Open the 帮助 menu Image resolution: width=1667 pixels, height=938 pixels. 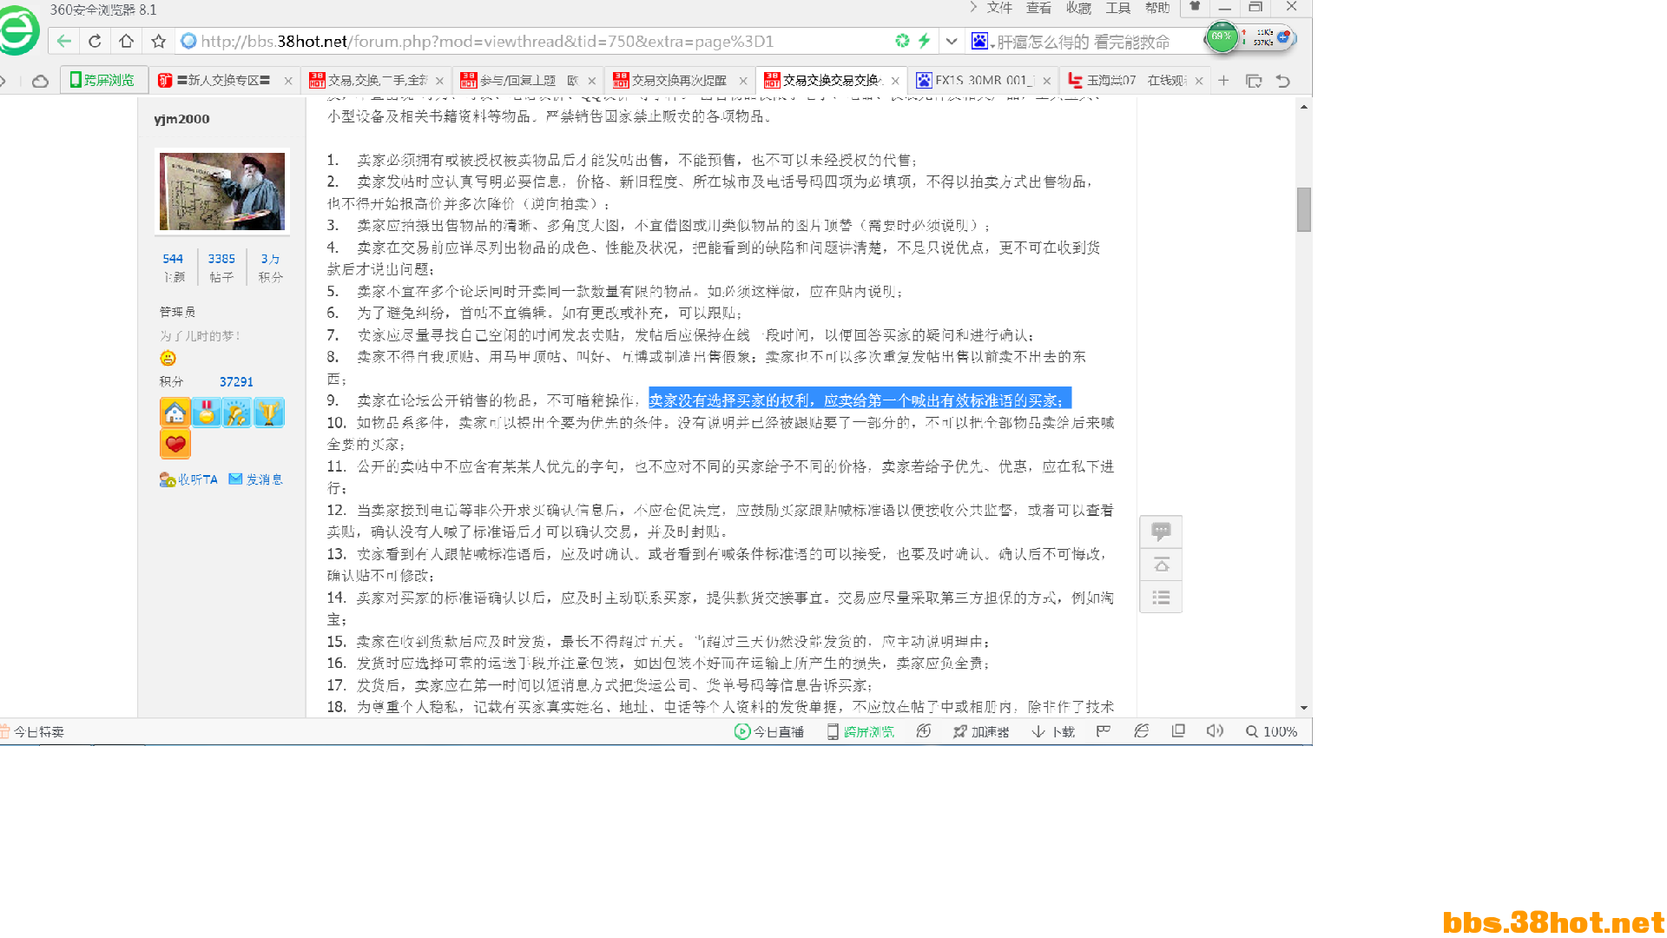pos(1157,8)
